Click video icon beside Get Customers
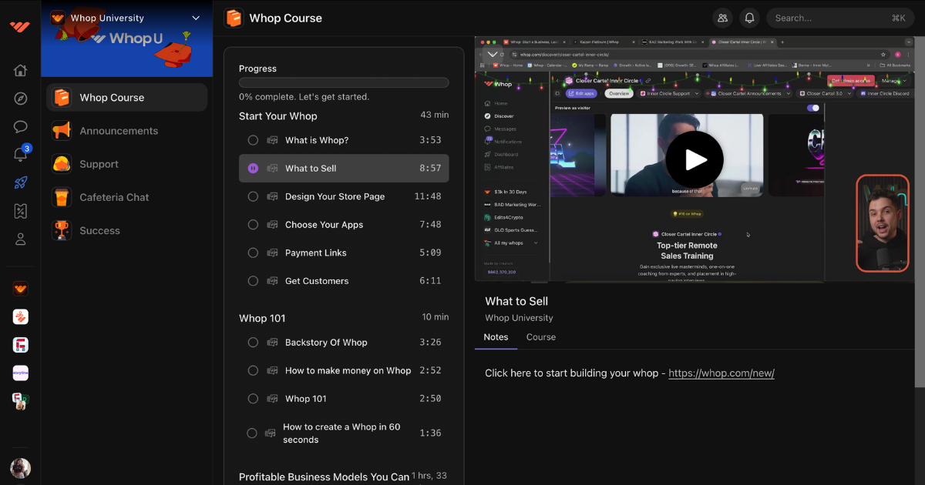 (272, 281)
